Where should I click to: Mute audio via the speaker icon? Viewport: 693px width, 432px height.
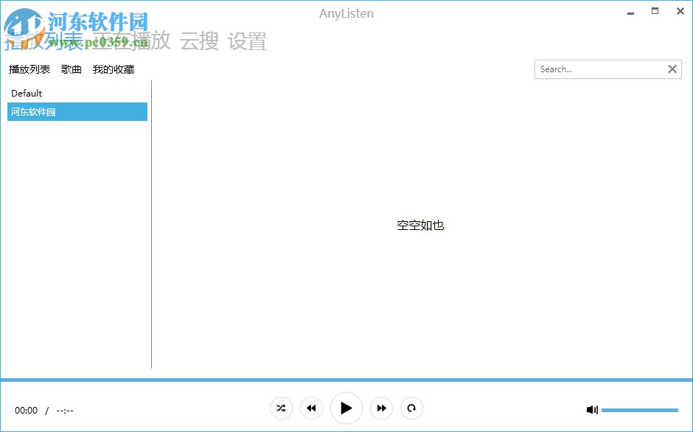click(592, 409)
